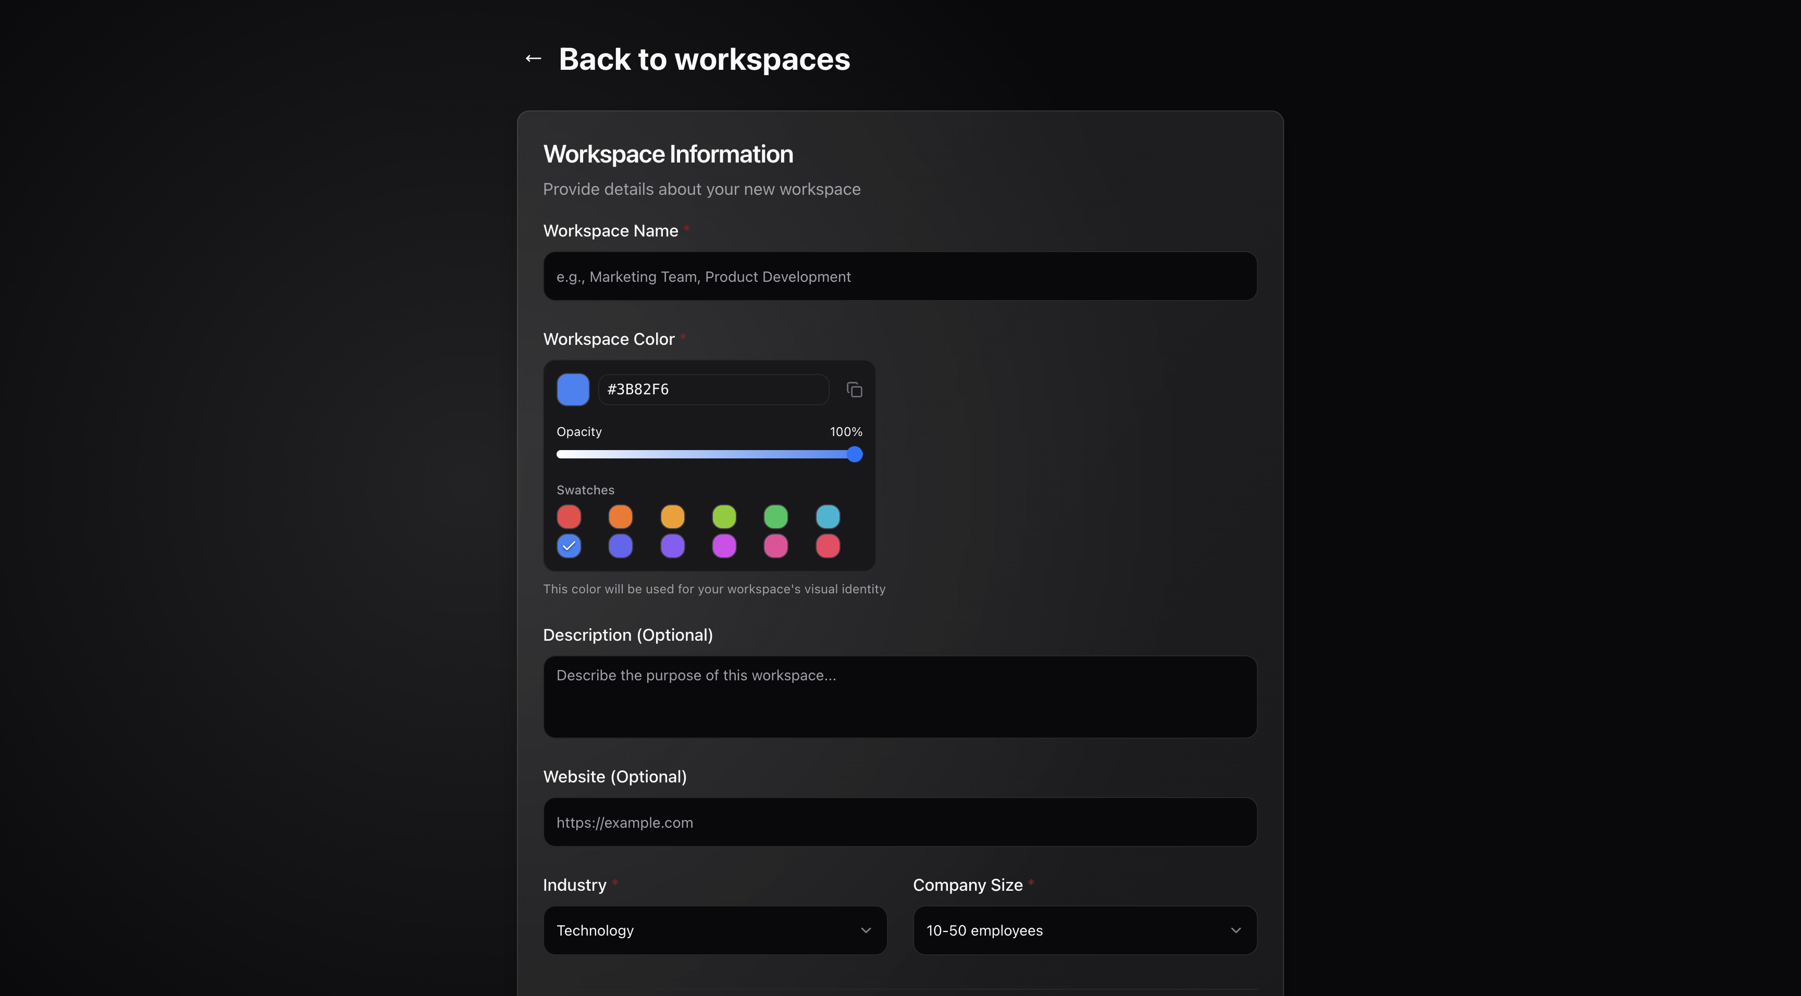The height and width of the screenshot is (996, 1801).
Task: Open the Industry Technology dropdown
Action: click(714, 930)
